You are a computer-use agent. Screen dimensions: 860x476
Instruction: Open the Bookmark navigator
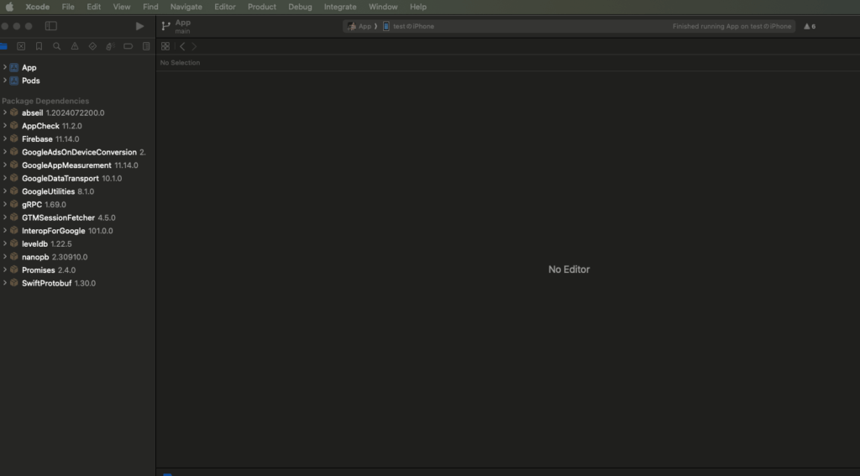(39, 47)
